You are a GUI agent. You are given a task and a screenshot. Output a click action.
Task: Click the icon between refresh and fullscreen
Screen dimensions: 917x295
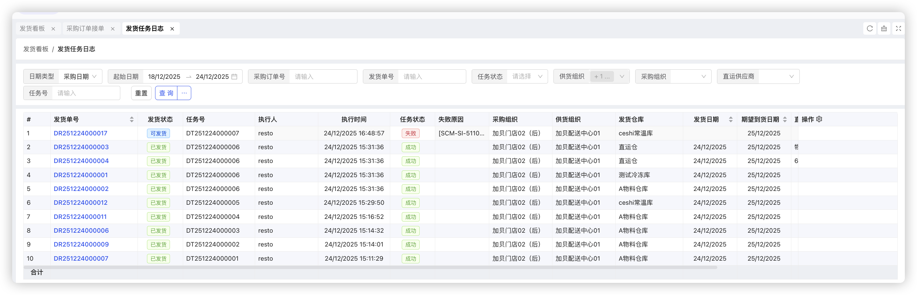pyautogui.click(x=884, y=28)
